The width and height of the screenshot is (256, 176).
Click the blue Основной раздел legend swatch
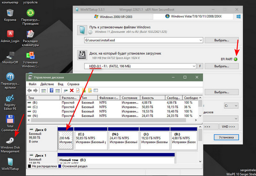(60, 166)
